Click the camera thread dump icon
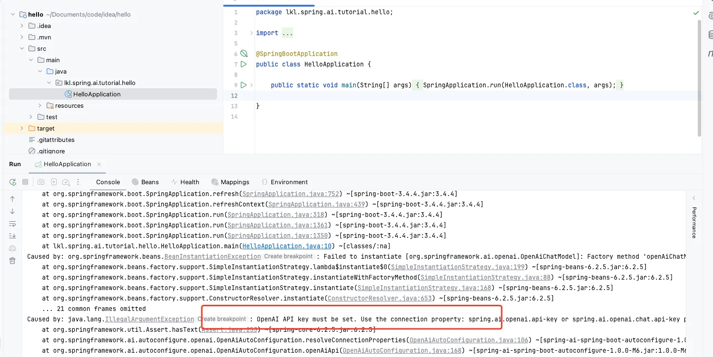The width and height of the screenshot is (713, 357). [41, 182]
